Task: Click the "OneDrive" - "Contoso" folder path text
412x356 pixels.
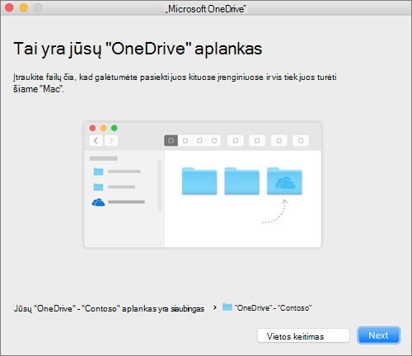Action: click(x=273, y=308)
